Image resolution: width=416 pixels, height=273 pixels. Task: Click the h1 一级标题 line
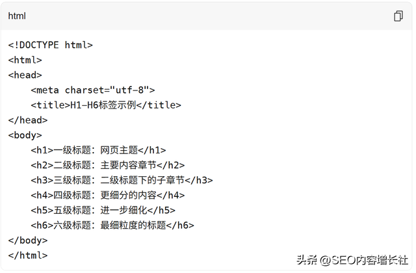[98, 150]
